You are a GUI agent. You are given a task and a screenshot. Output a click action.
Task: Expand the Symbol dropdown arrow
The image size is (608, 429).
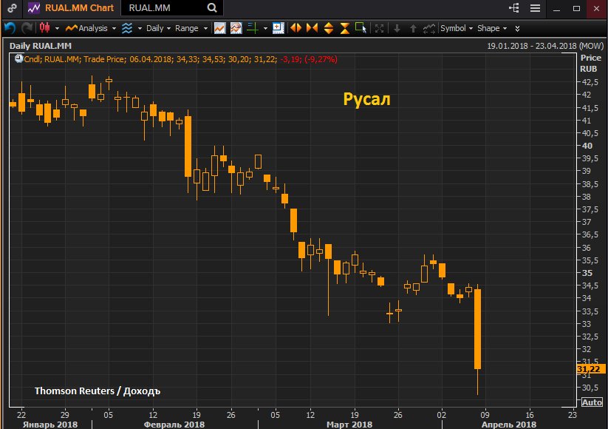tap(471, 28)
